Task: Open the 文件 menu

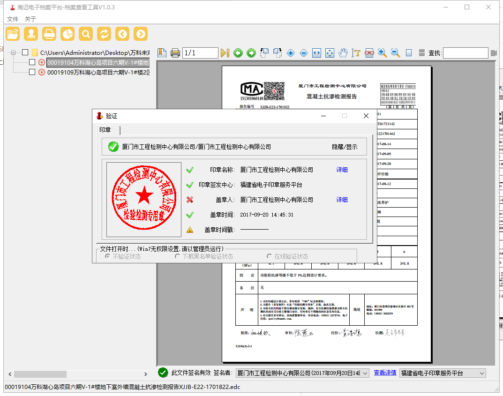Action: (13, 19)
